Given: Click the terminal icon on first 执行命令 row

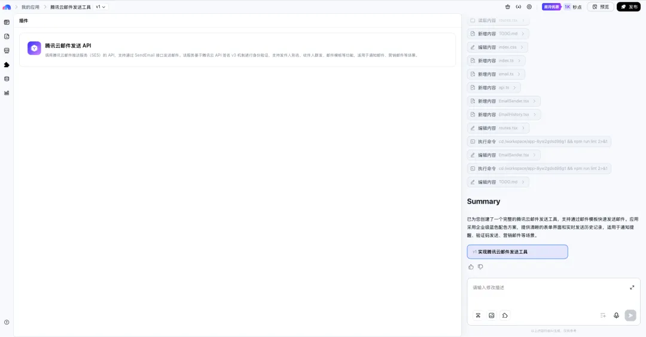Looking at the screenshot, I should [x=473, y=141].
